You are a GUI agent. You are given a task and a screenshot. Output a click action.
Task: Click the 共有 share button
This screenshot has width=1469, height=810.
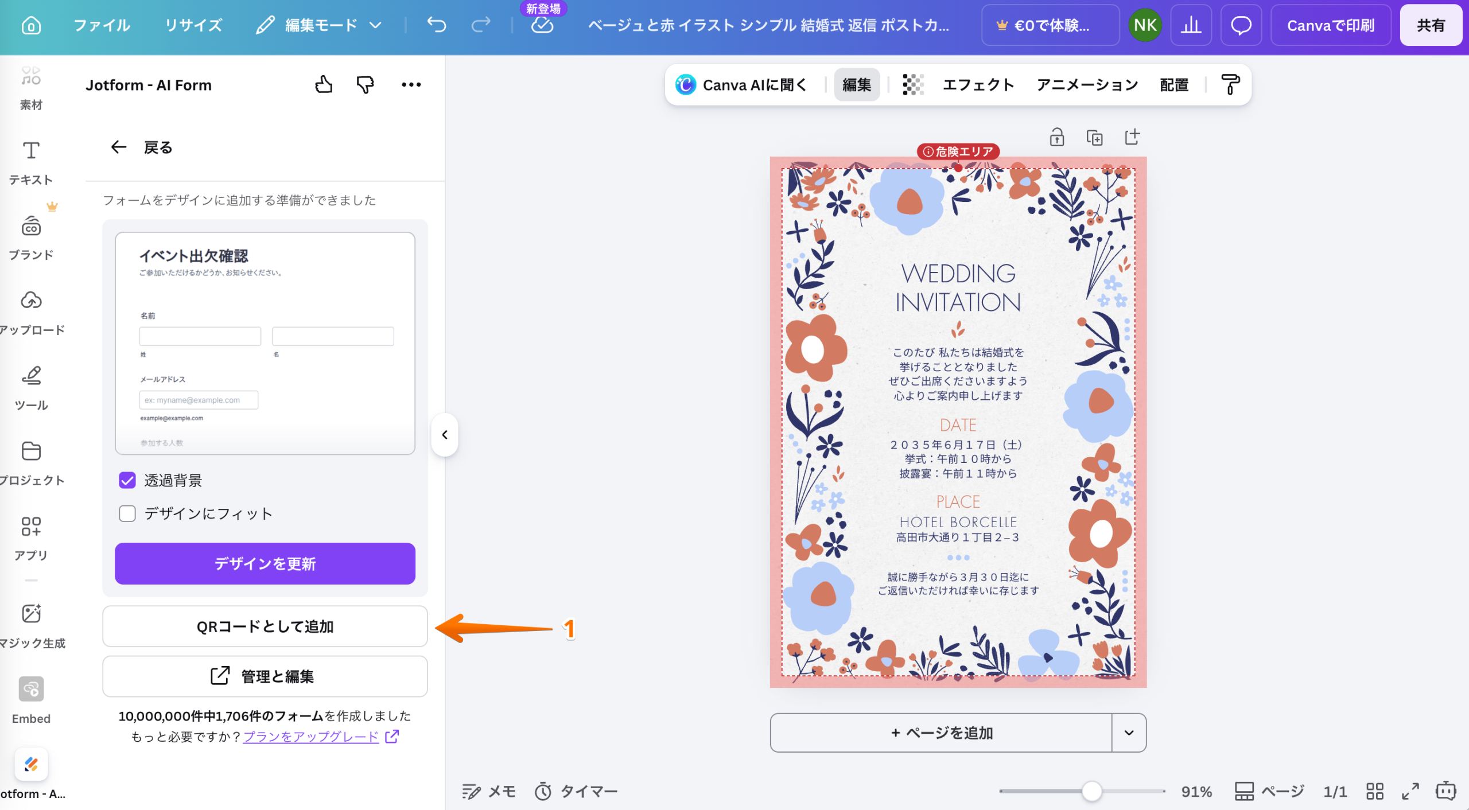1431,25
